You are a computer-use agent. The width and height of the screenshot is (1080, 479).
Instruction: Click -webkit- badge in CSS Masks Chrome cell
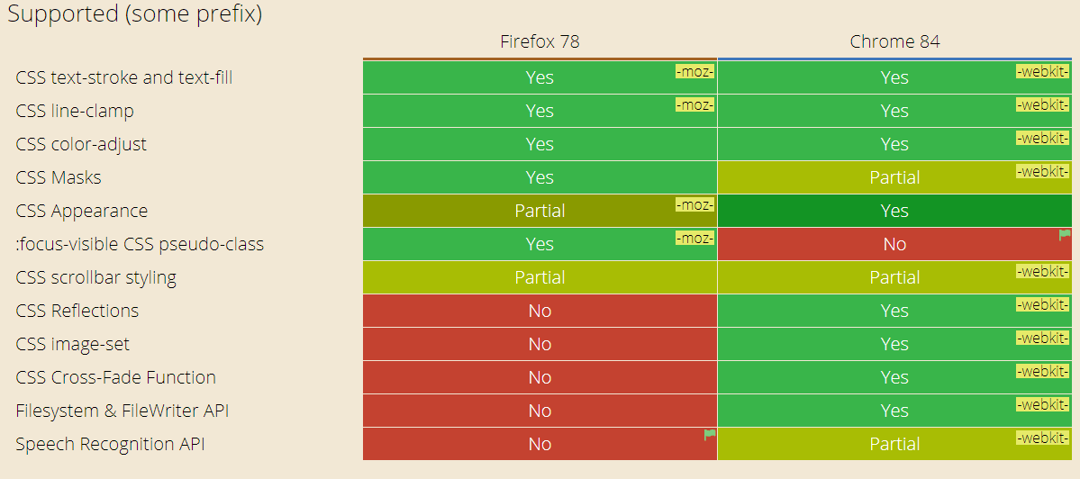[x=1042, y=171]
